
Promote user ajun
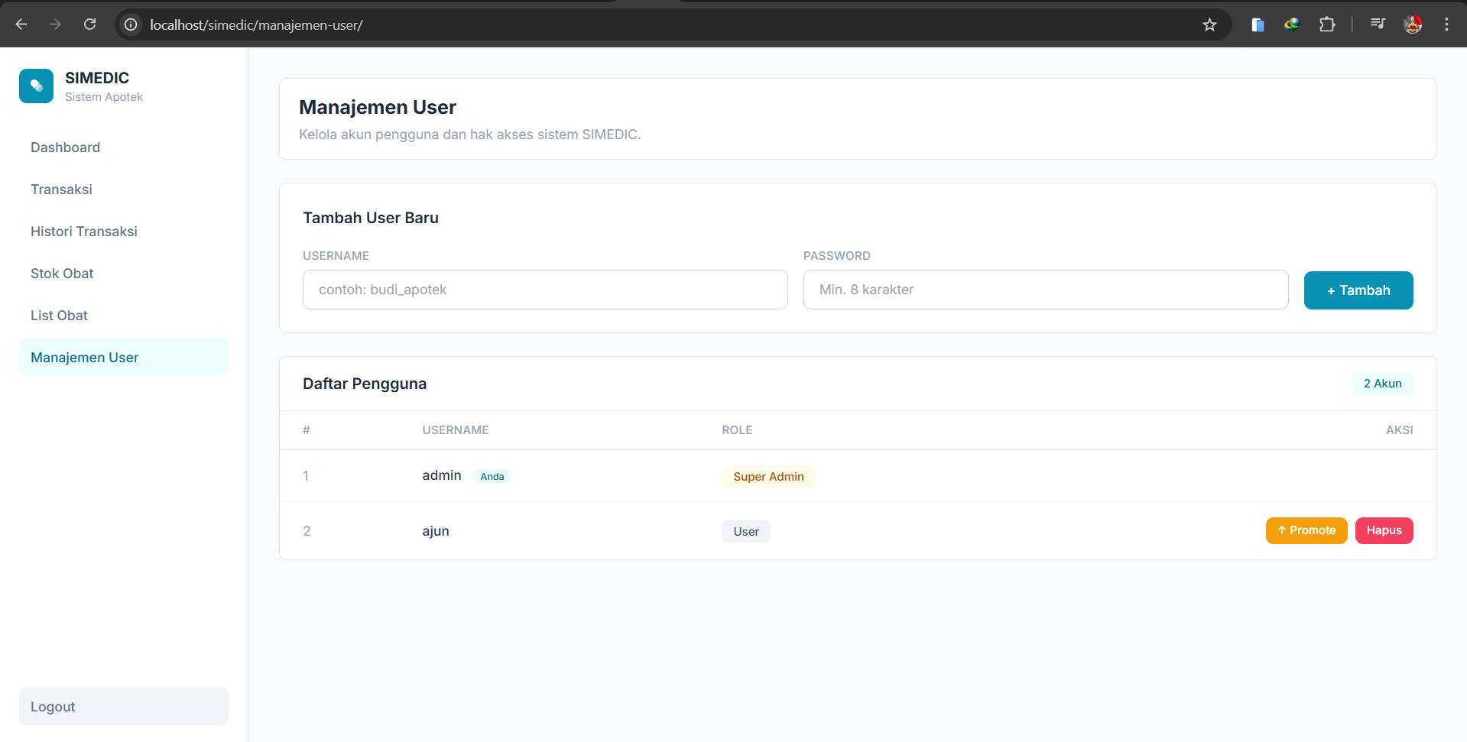pyautogui.click(x=1306, y=530)
